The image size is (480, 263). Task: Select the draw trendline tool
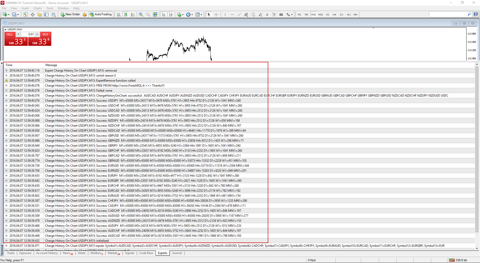239,15
